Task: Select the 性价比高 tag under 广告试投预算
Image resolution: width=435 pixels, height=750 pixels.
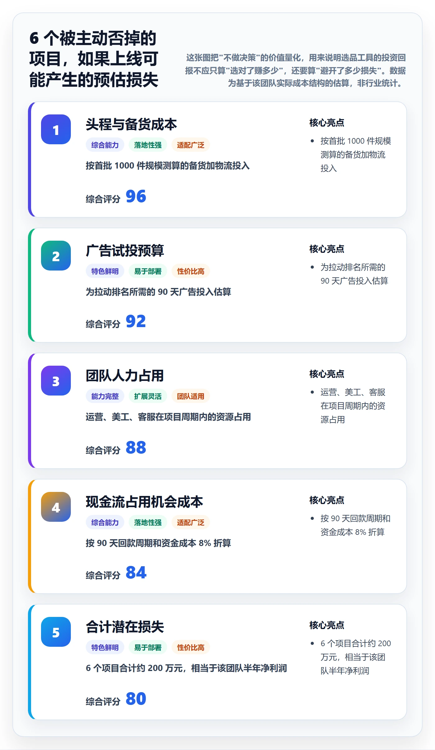Action: [191, 271]
